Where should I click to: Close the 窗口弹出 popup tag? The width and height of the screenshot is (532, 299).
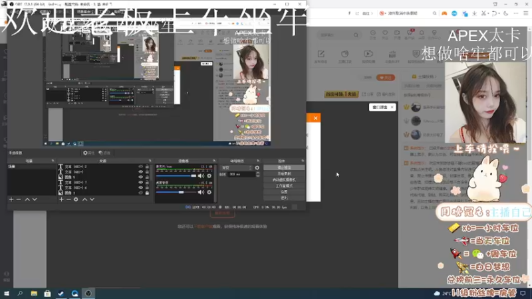pyautogui.click(x=392, y=107)
